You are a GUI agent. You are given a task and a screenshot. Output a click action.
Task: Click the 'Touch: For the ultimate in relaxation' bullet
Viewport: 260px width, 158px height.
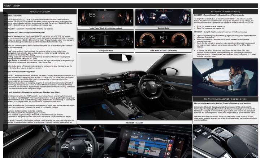click(x=226, y=45)
